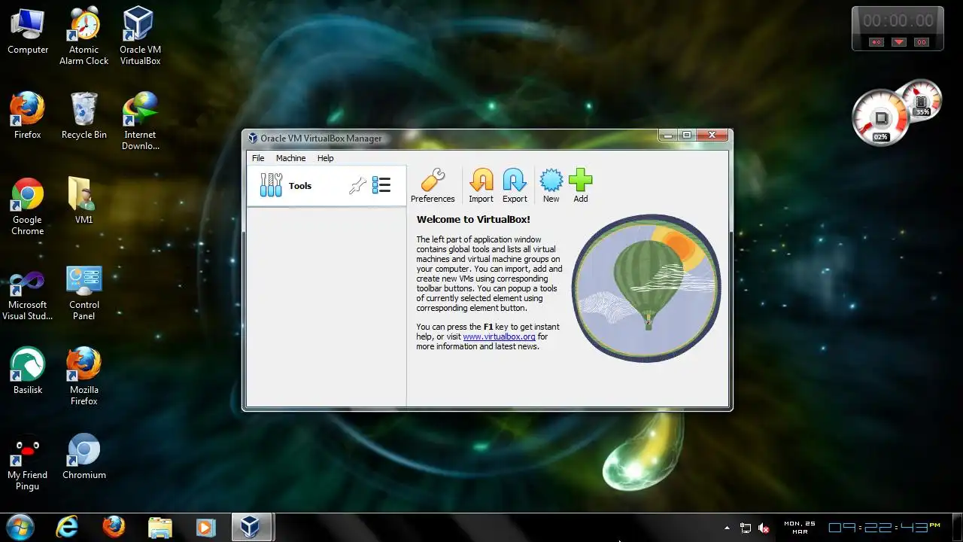This screenshot has height=542, width=963.
Task: Click the CPU usage gauge gadget
Action: tap(880, 118)
